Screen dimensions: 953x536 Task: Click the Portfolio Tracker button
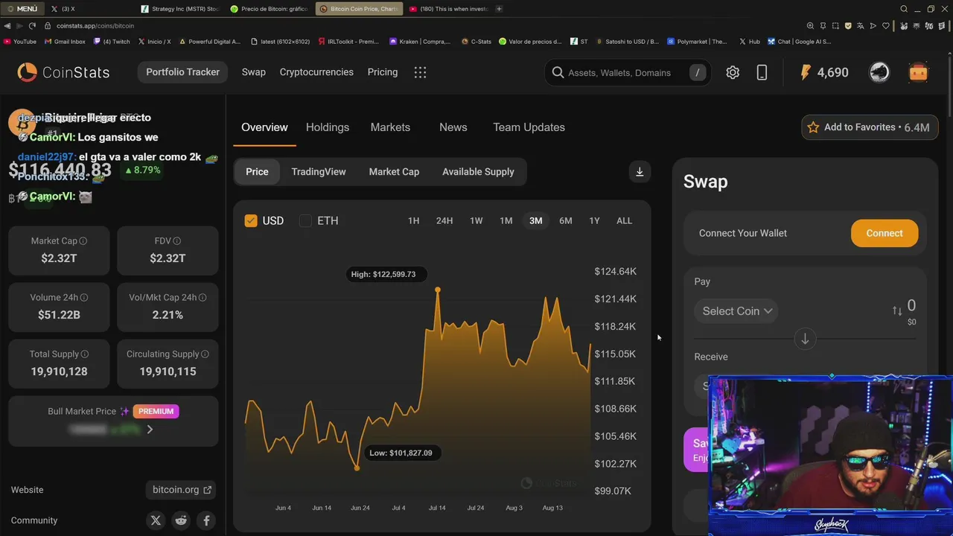(x=182, y=72)
